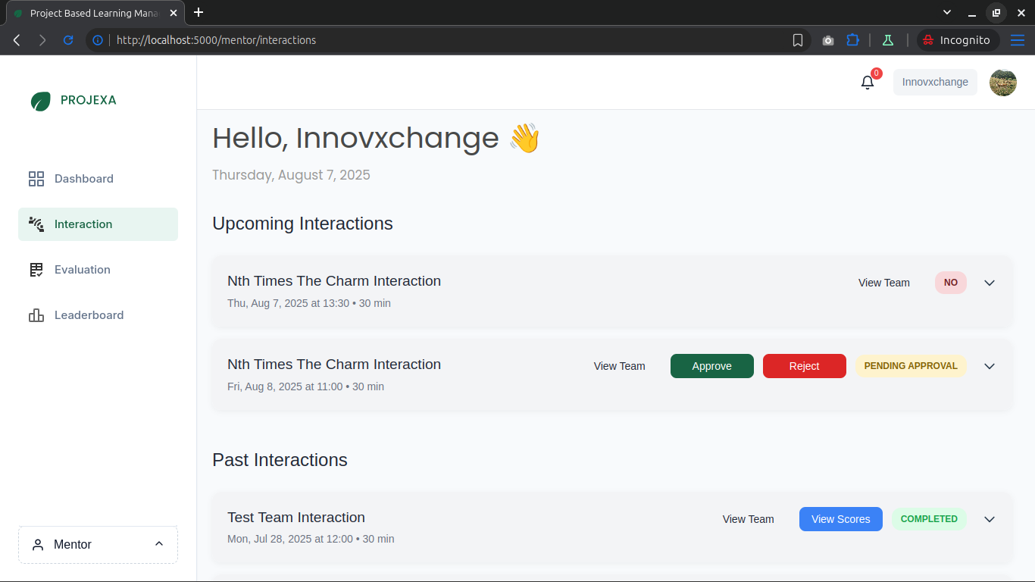Approve the Aug 8 interaction request
The image size is (1035, 582).
click(711, 365)
